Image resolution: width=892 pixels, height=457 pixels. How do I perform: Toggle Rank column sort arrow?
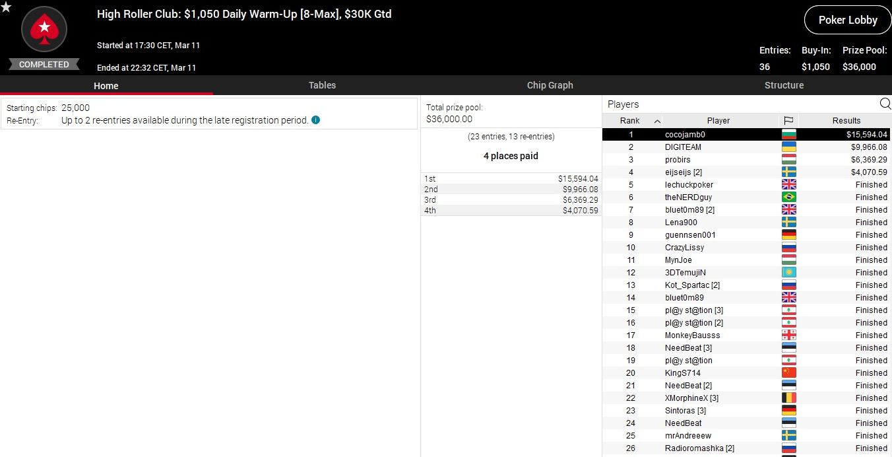coord(657,121)
